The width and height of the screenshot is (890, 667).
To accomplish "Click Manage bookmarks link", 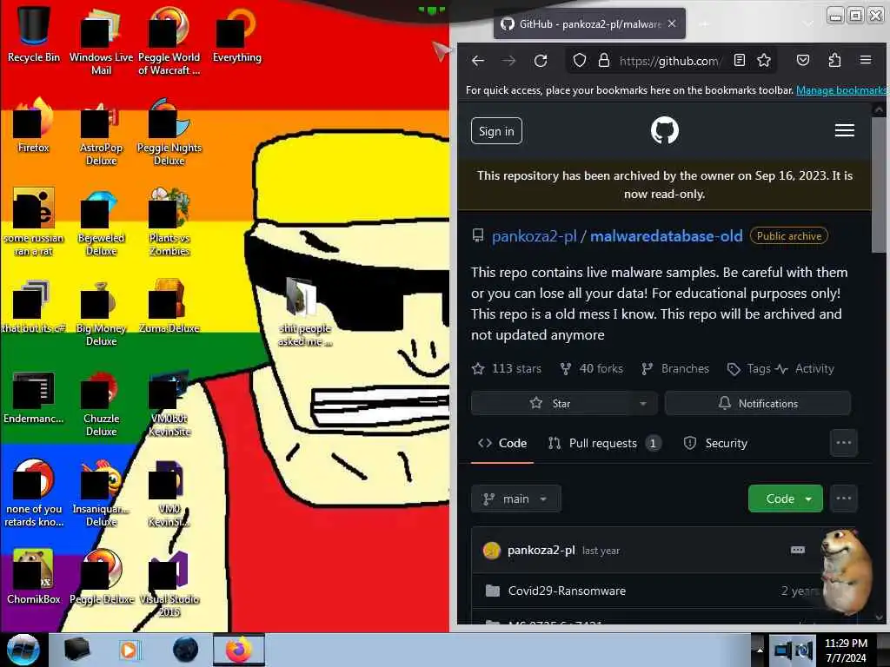I will click(x=841, y=90).
